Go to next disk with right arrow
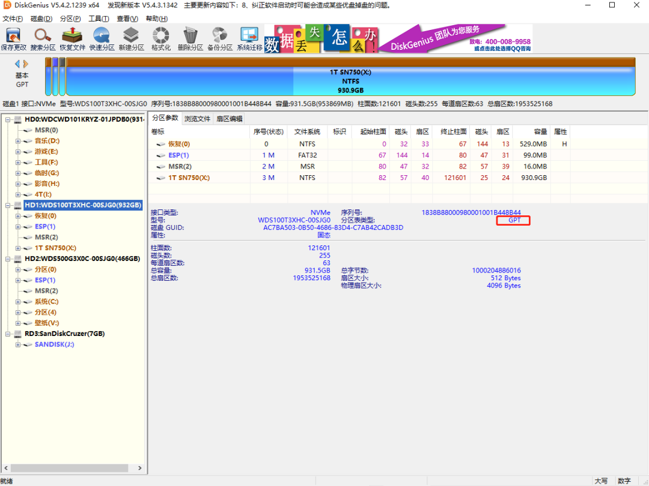 click(x=26, y=64)
